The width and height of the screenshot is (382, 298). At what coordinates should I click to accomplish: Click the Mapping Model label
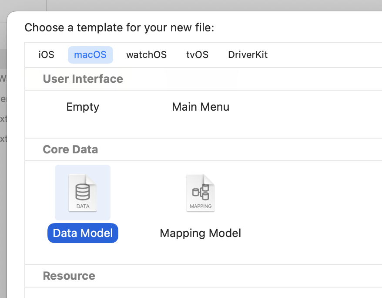201,233
